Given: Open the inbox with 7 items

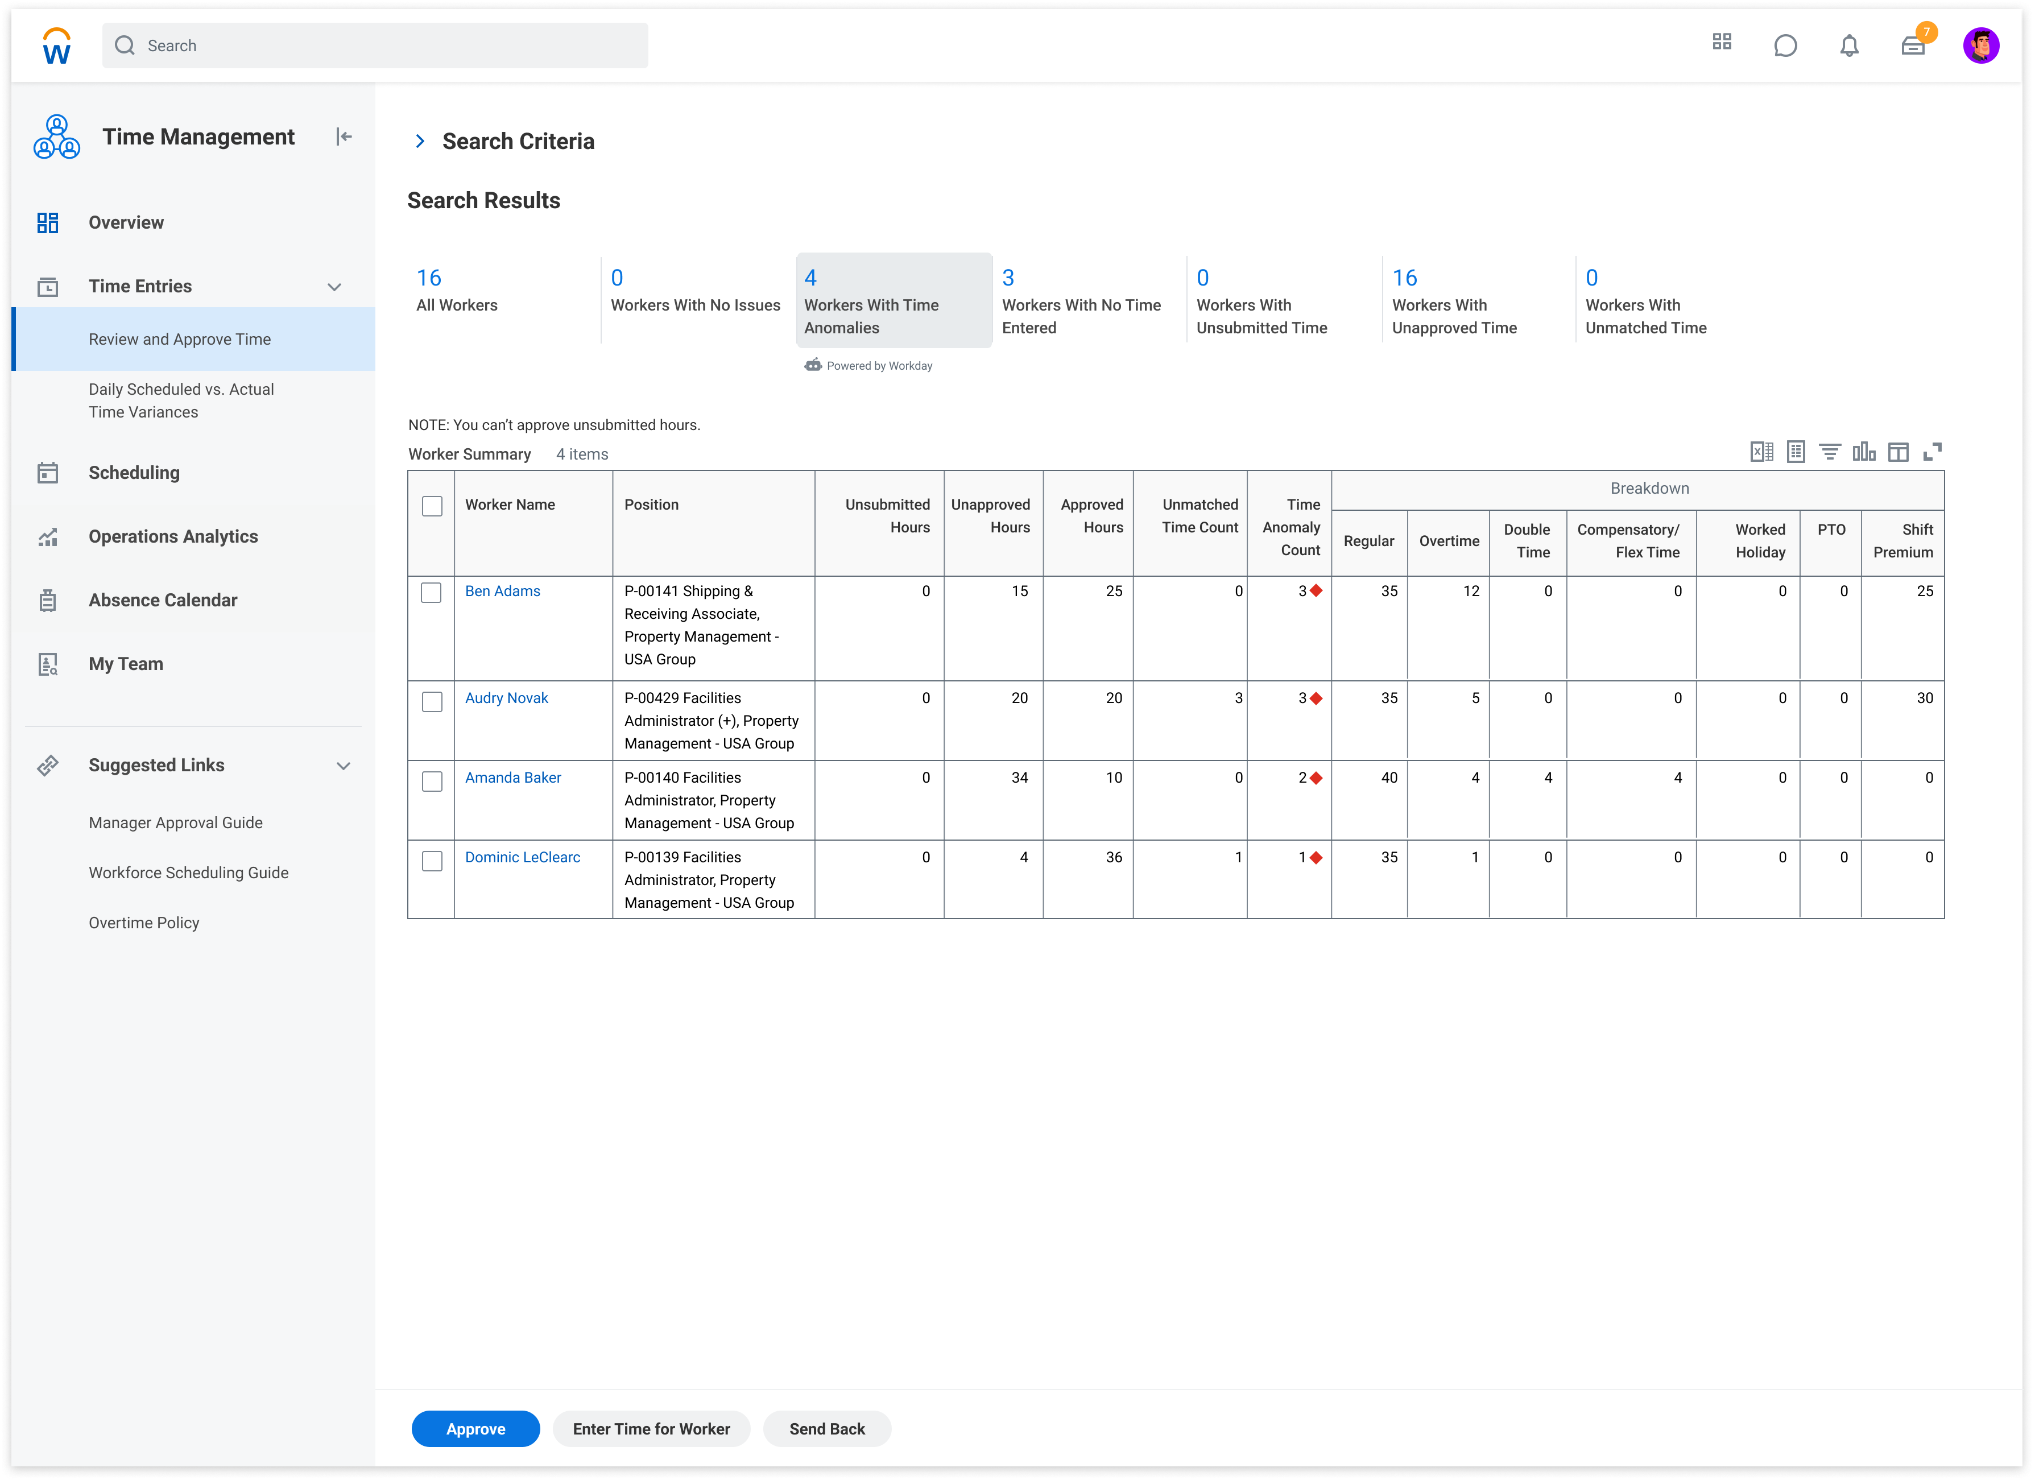Looking at the screenshot, I should point(1913,45).
